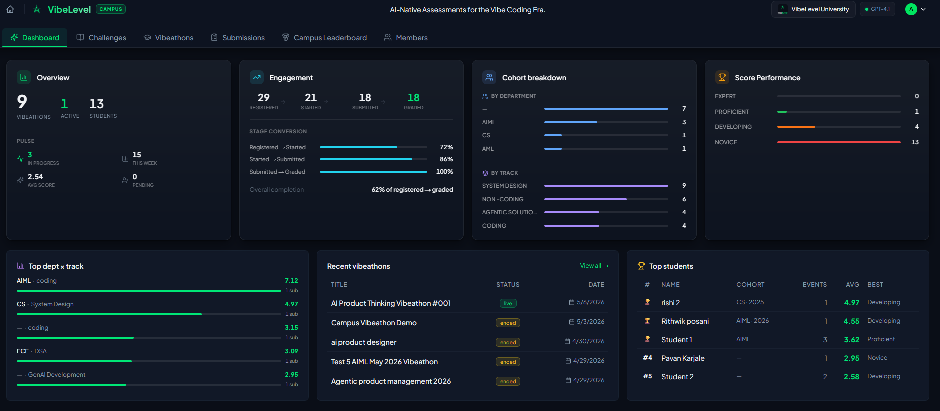Click the GPT-4.1 model badge
This screenshot has height=411, width=940.
click(877, 9)
